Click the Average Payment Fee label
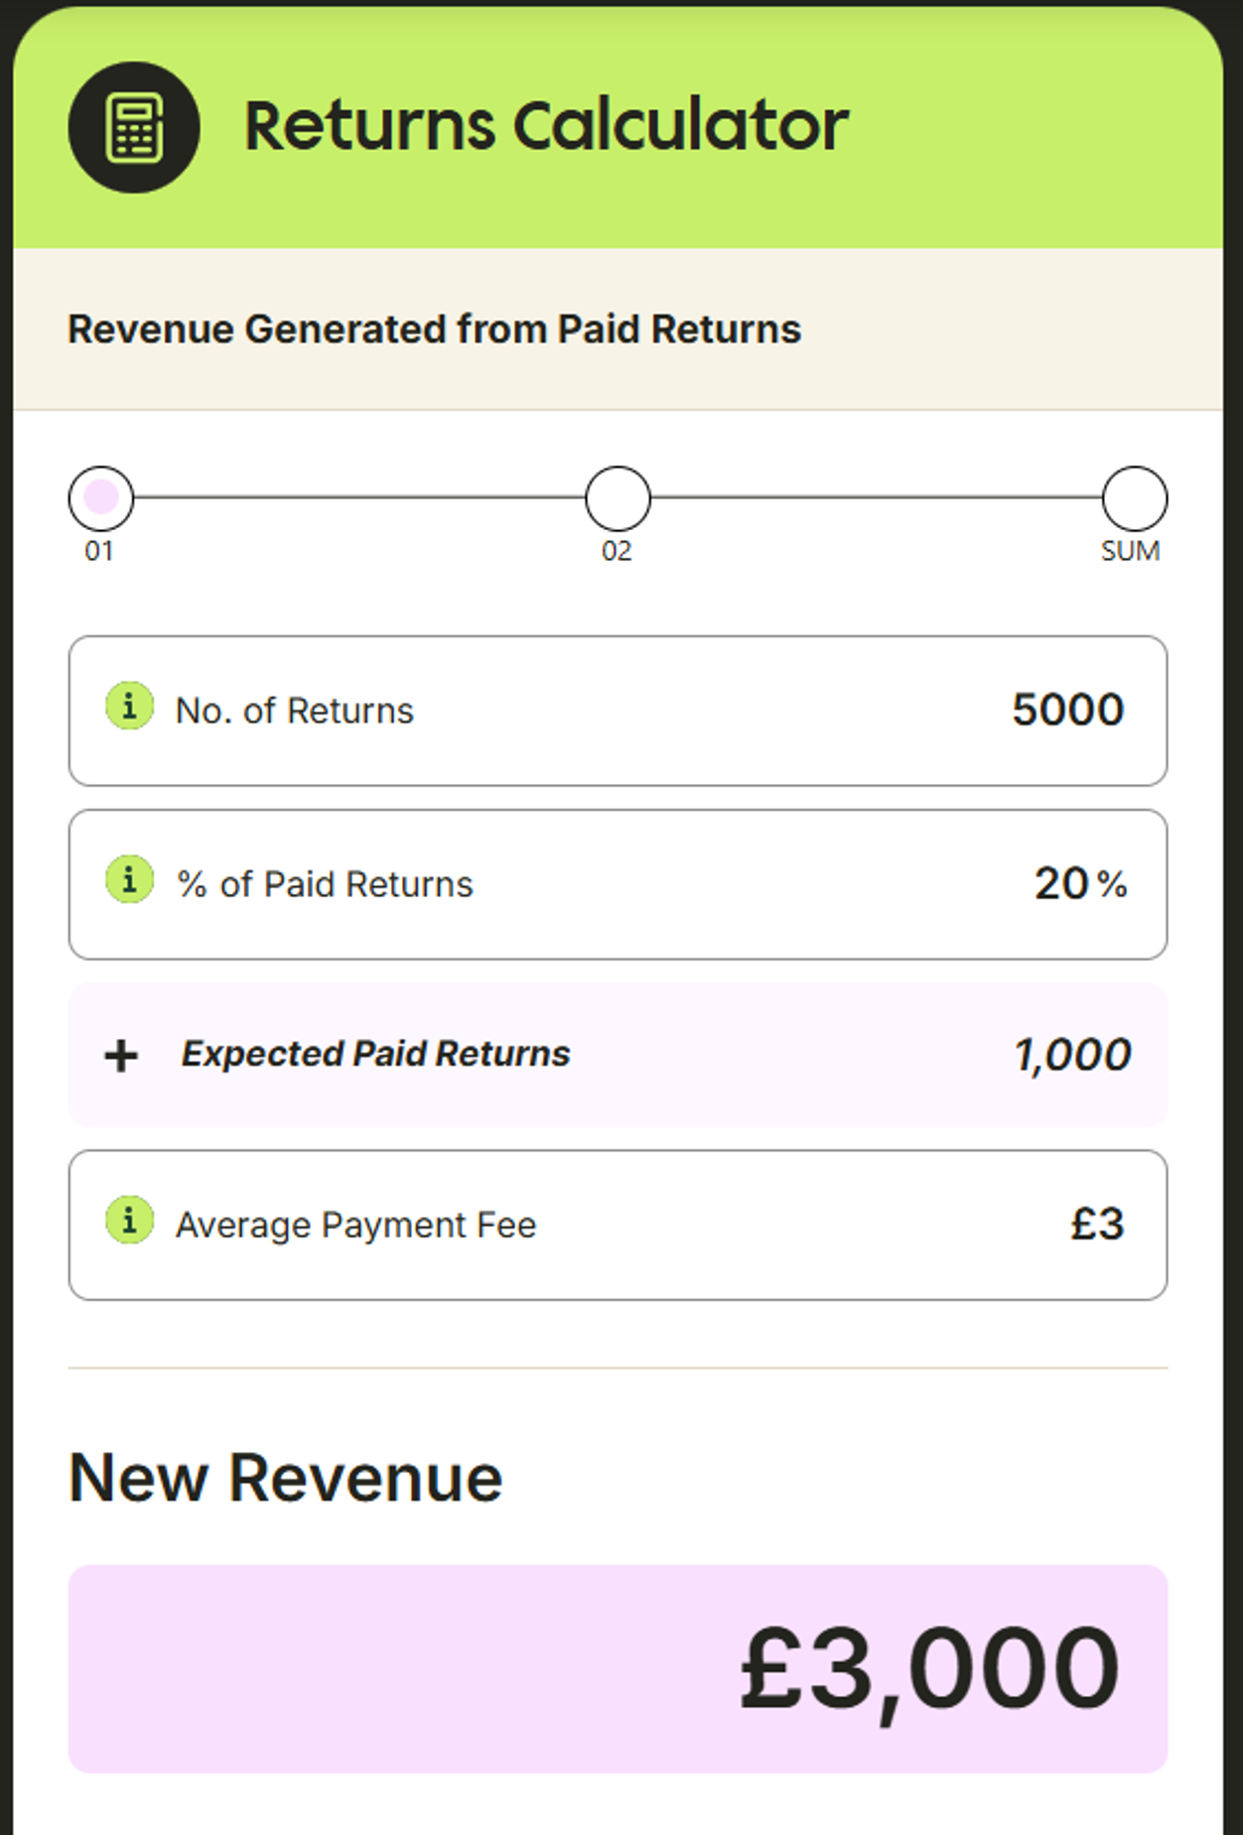Screen dimensions: 1243x1835 pos(356,1226)
